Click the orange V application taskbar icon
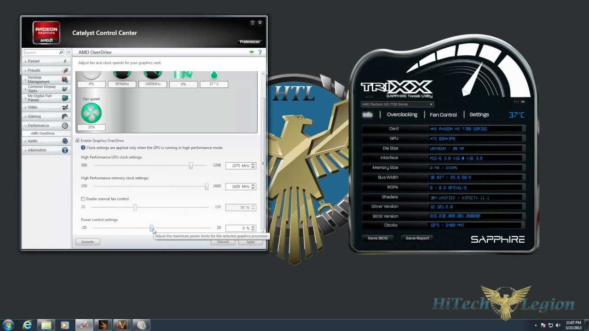 pos(122,325)
